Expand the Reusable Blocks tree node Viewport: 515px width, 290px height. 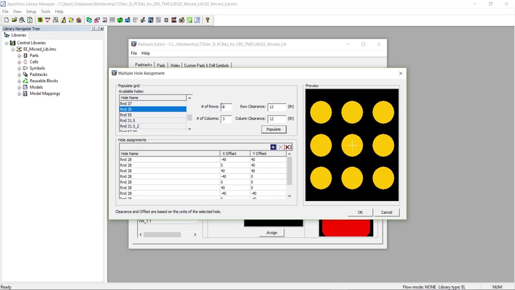[19, 81]
